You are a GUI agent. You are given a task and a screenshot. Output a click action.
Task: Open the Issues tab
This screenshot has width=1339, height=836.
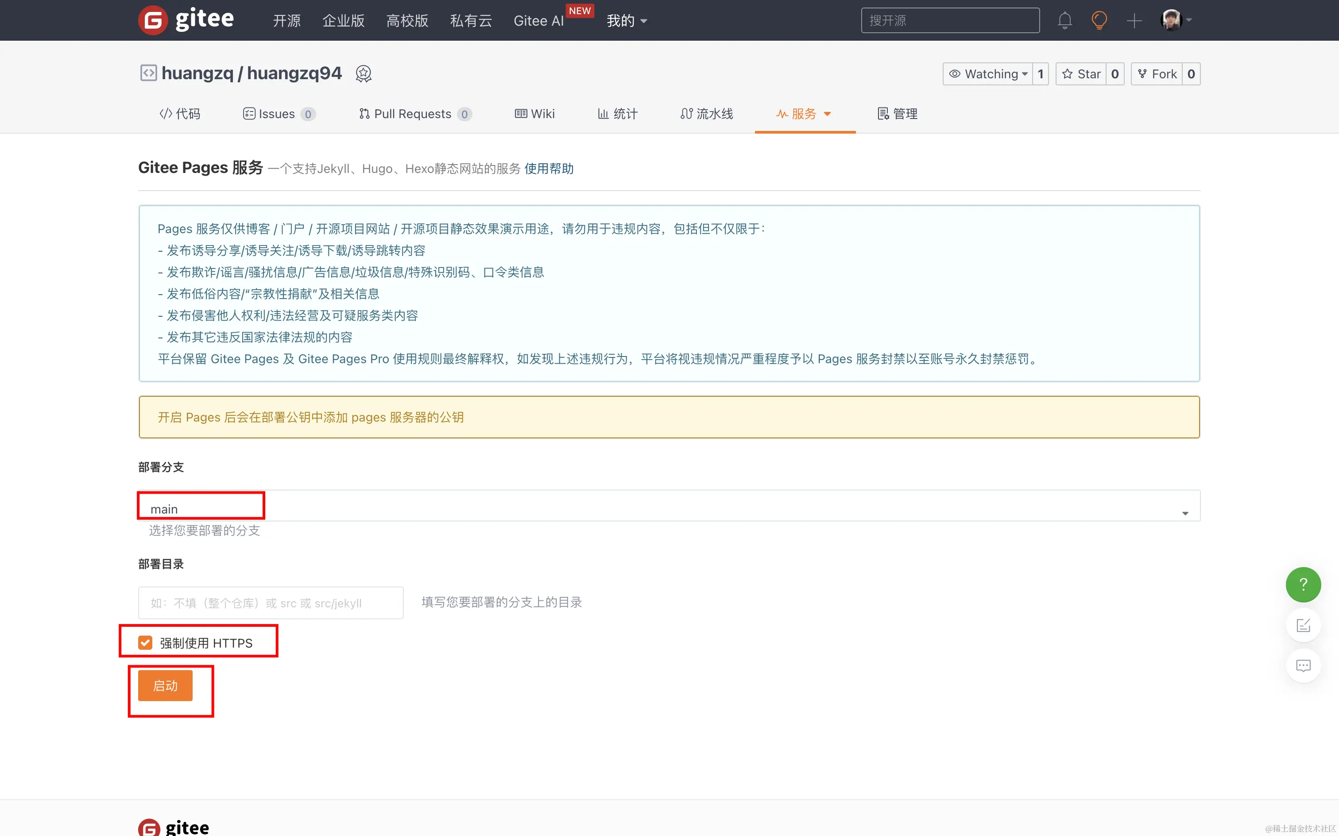tap(279, 114)
